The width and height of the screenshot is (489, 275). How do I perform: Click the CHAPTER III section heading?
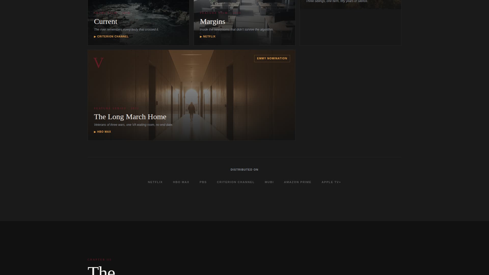pos(99,260)
